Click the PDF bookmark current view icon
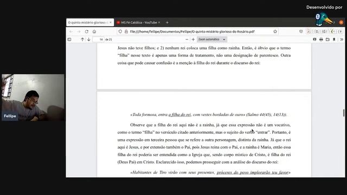347x195 pixels. (334, 40)
